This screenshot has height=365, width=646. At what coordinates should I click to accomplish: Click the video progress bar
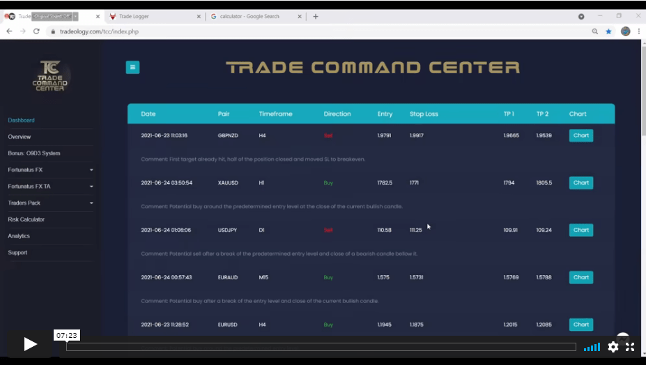[x=321, y=347]
